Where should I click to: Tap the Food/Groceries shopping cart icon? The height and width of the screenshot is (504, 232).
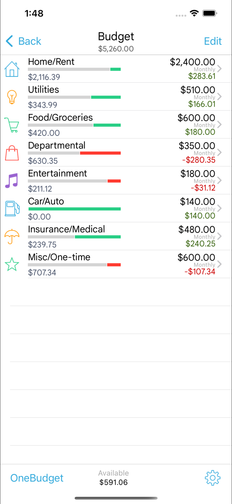coord(12,125)
